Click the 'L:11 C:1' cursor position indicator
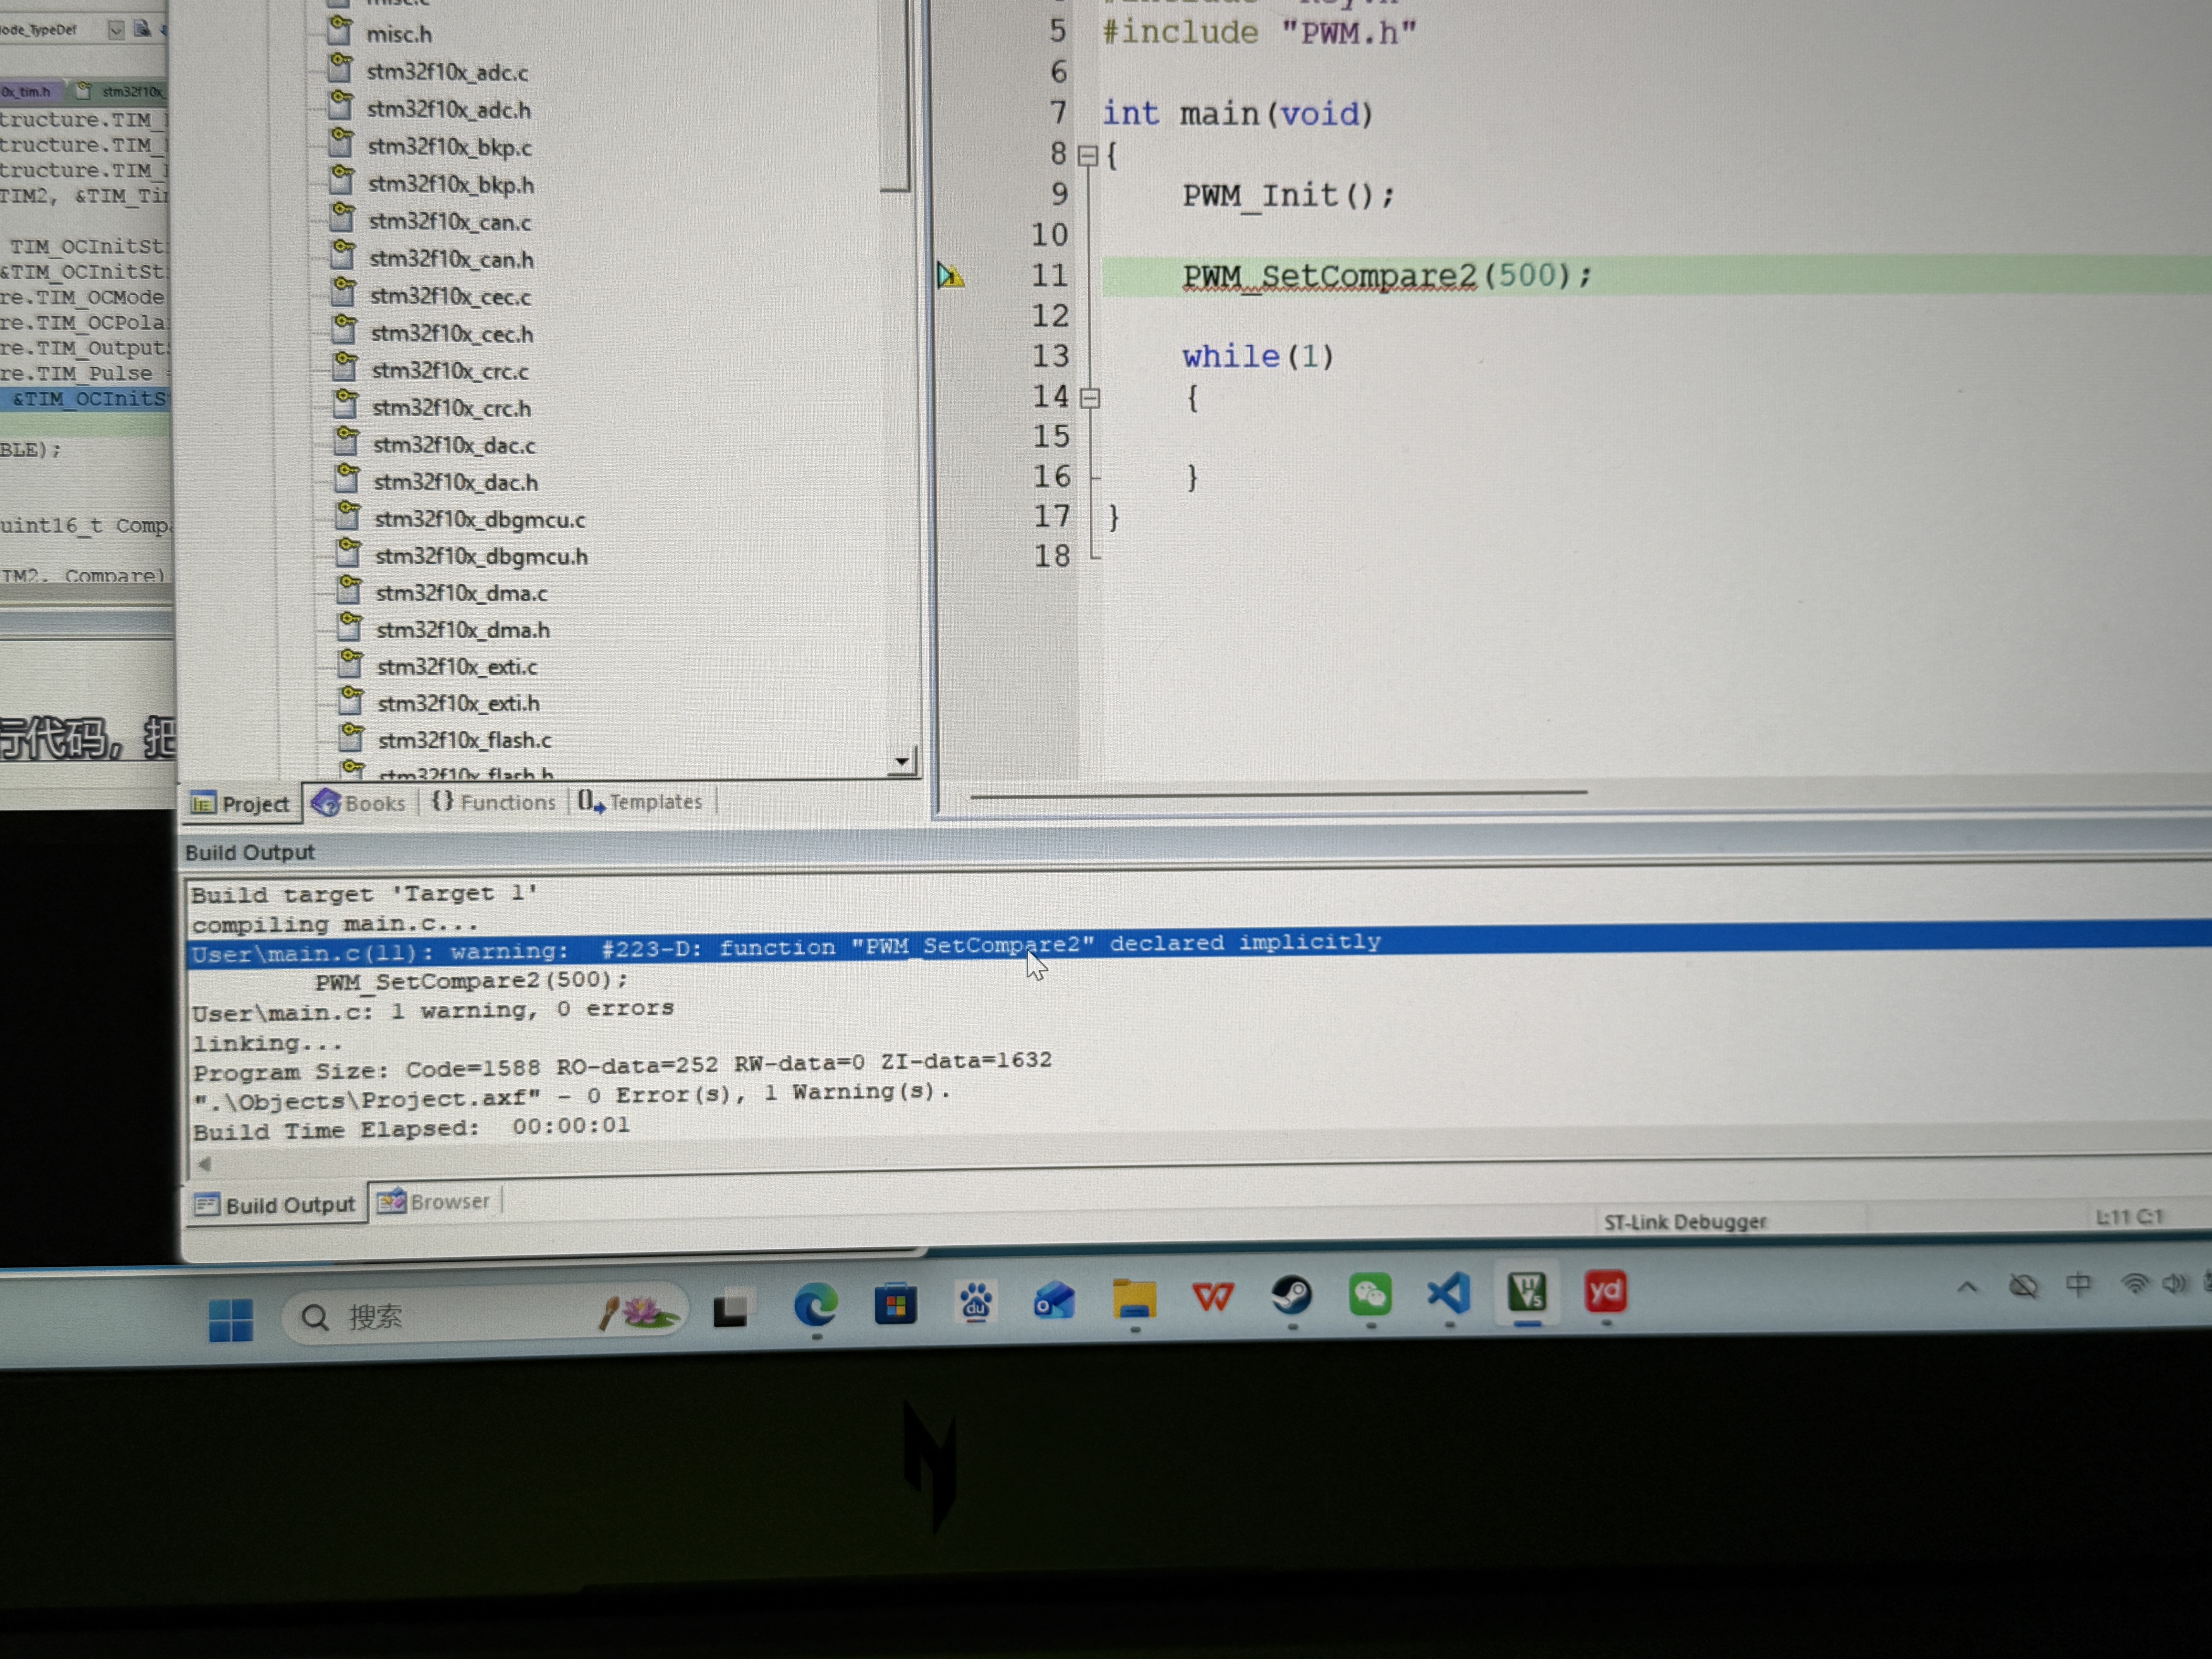Image resolution: width=2212 pixels, height=1659 pixels. tap(2129, 1217)
